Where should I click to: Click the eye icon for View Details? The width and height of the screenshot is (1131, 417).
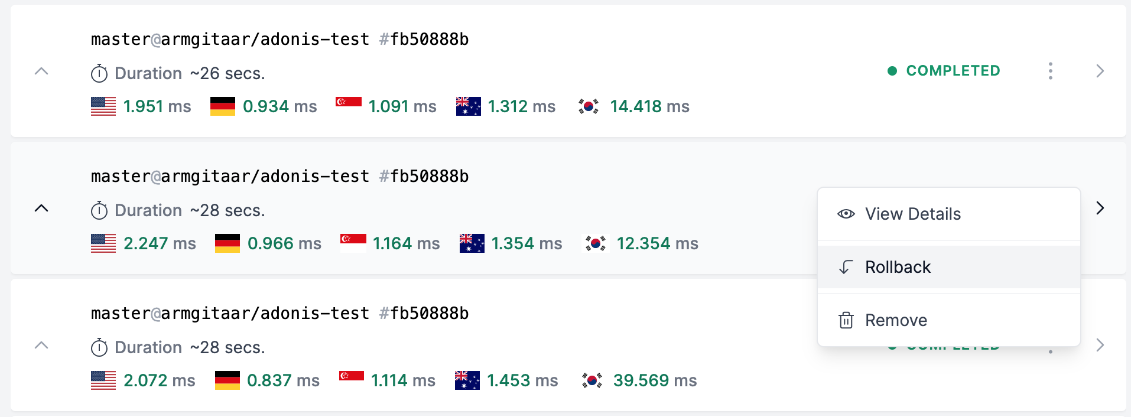click(846, 214)
